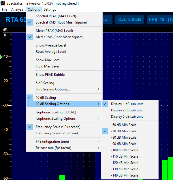Click the green level marker triangle at -10 dB
The width and height of the screenshot is (173, 180).
point(1,57)
